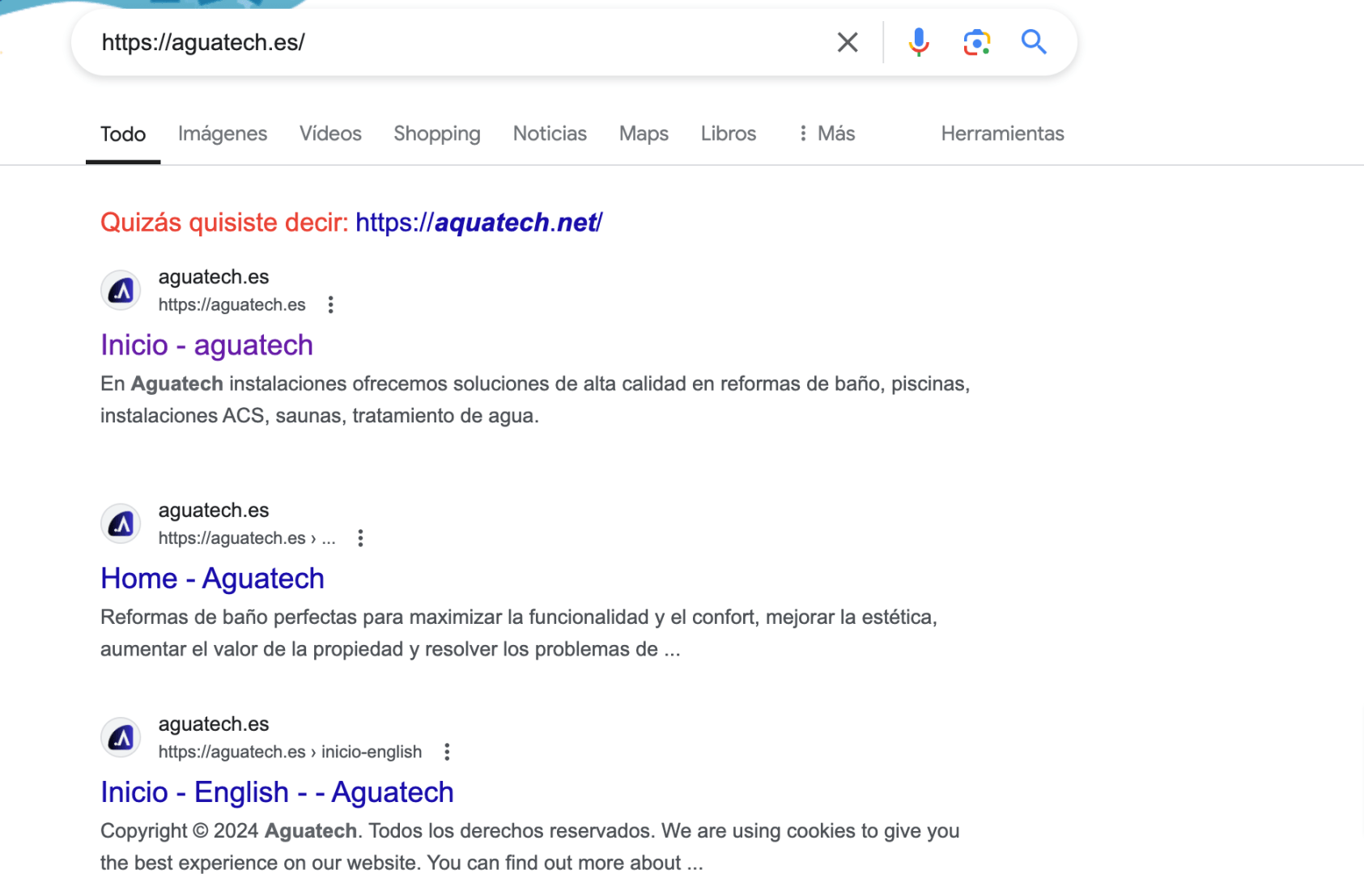Viewport: 1364px width, 874px height.
Task: Open Inicio - English - - Aguatech result
Action: tap(277, 792)
